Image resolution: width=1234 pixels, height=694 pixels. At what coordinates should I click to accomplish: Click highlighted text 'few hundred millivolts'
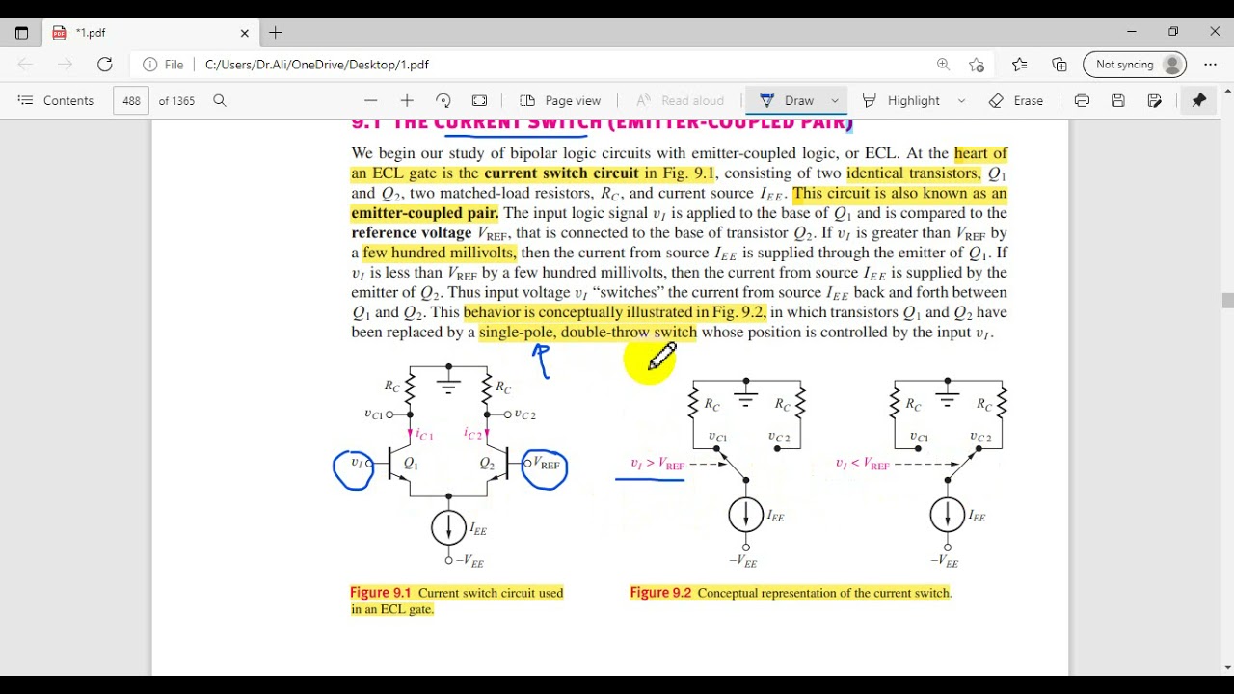click(440, 253)
